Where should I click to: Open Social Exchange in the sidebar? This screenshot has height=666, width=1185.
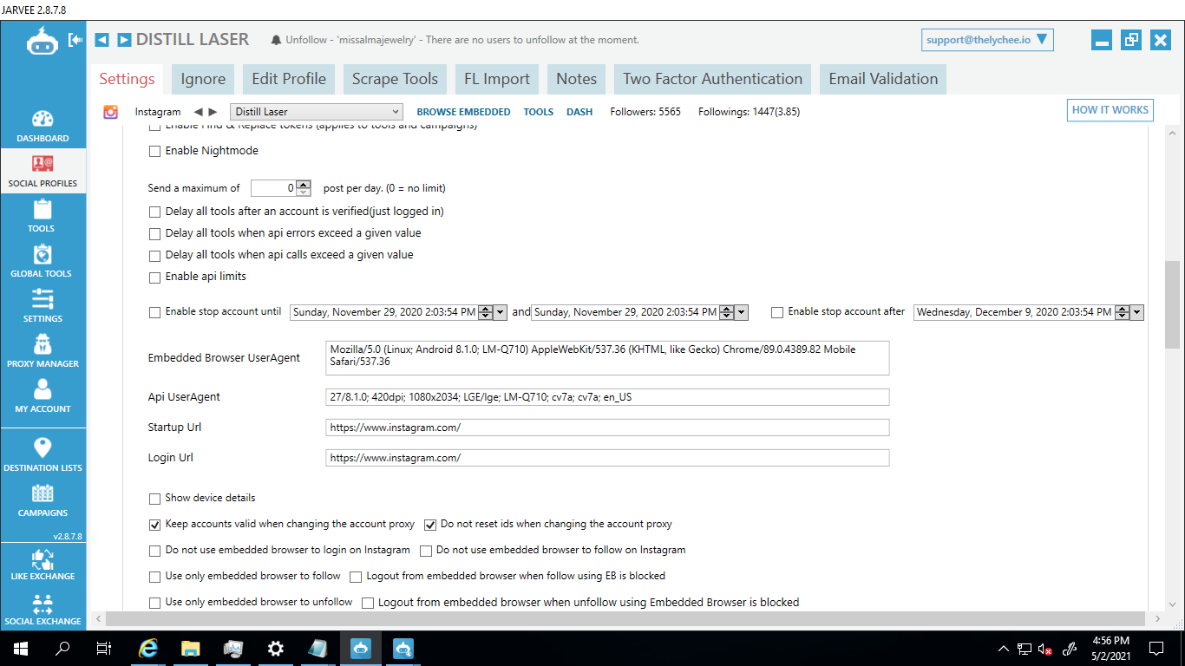tap(43, 610)
